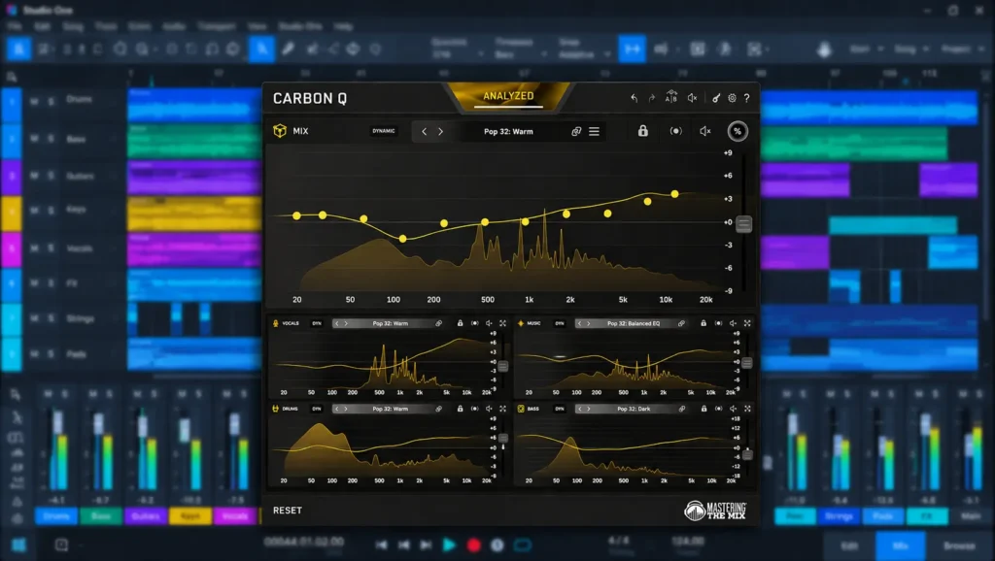Switch to the Browse tab in Studio One

959,545
